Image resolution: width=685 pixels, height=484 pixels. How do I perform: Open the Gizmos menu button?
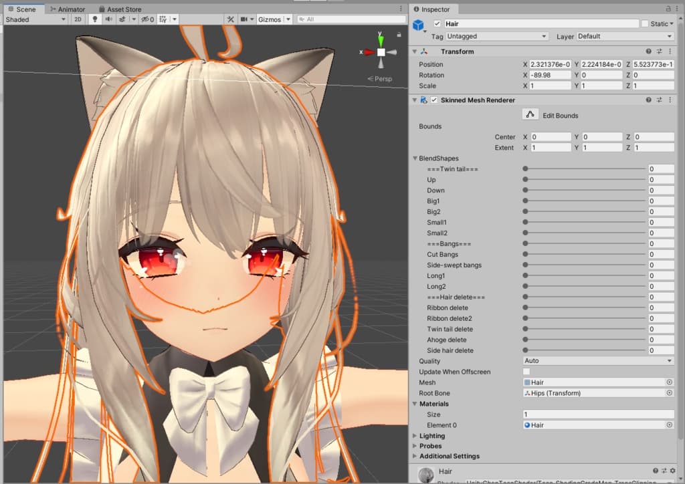point(270,19)
